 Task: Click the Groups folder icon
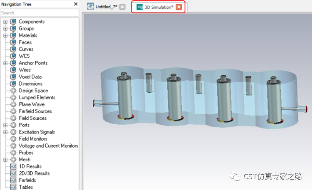click(13, 29)
